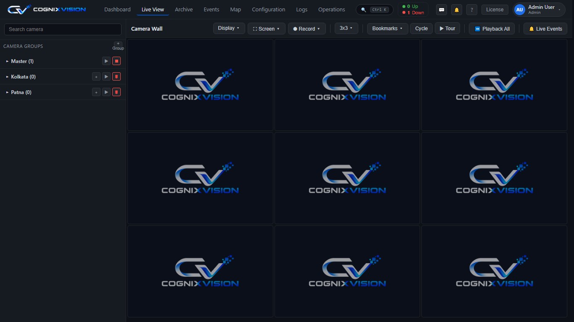The image size is (574, 322).
Task: Open the Map tab
Action: [235, 9]
